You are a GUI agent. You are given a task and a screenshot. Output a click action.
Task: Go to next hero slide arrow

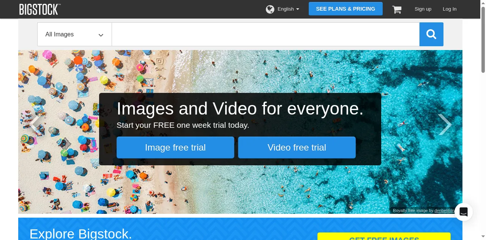click(445, 124)
